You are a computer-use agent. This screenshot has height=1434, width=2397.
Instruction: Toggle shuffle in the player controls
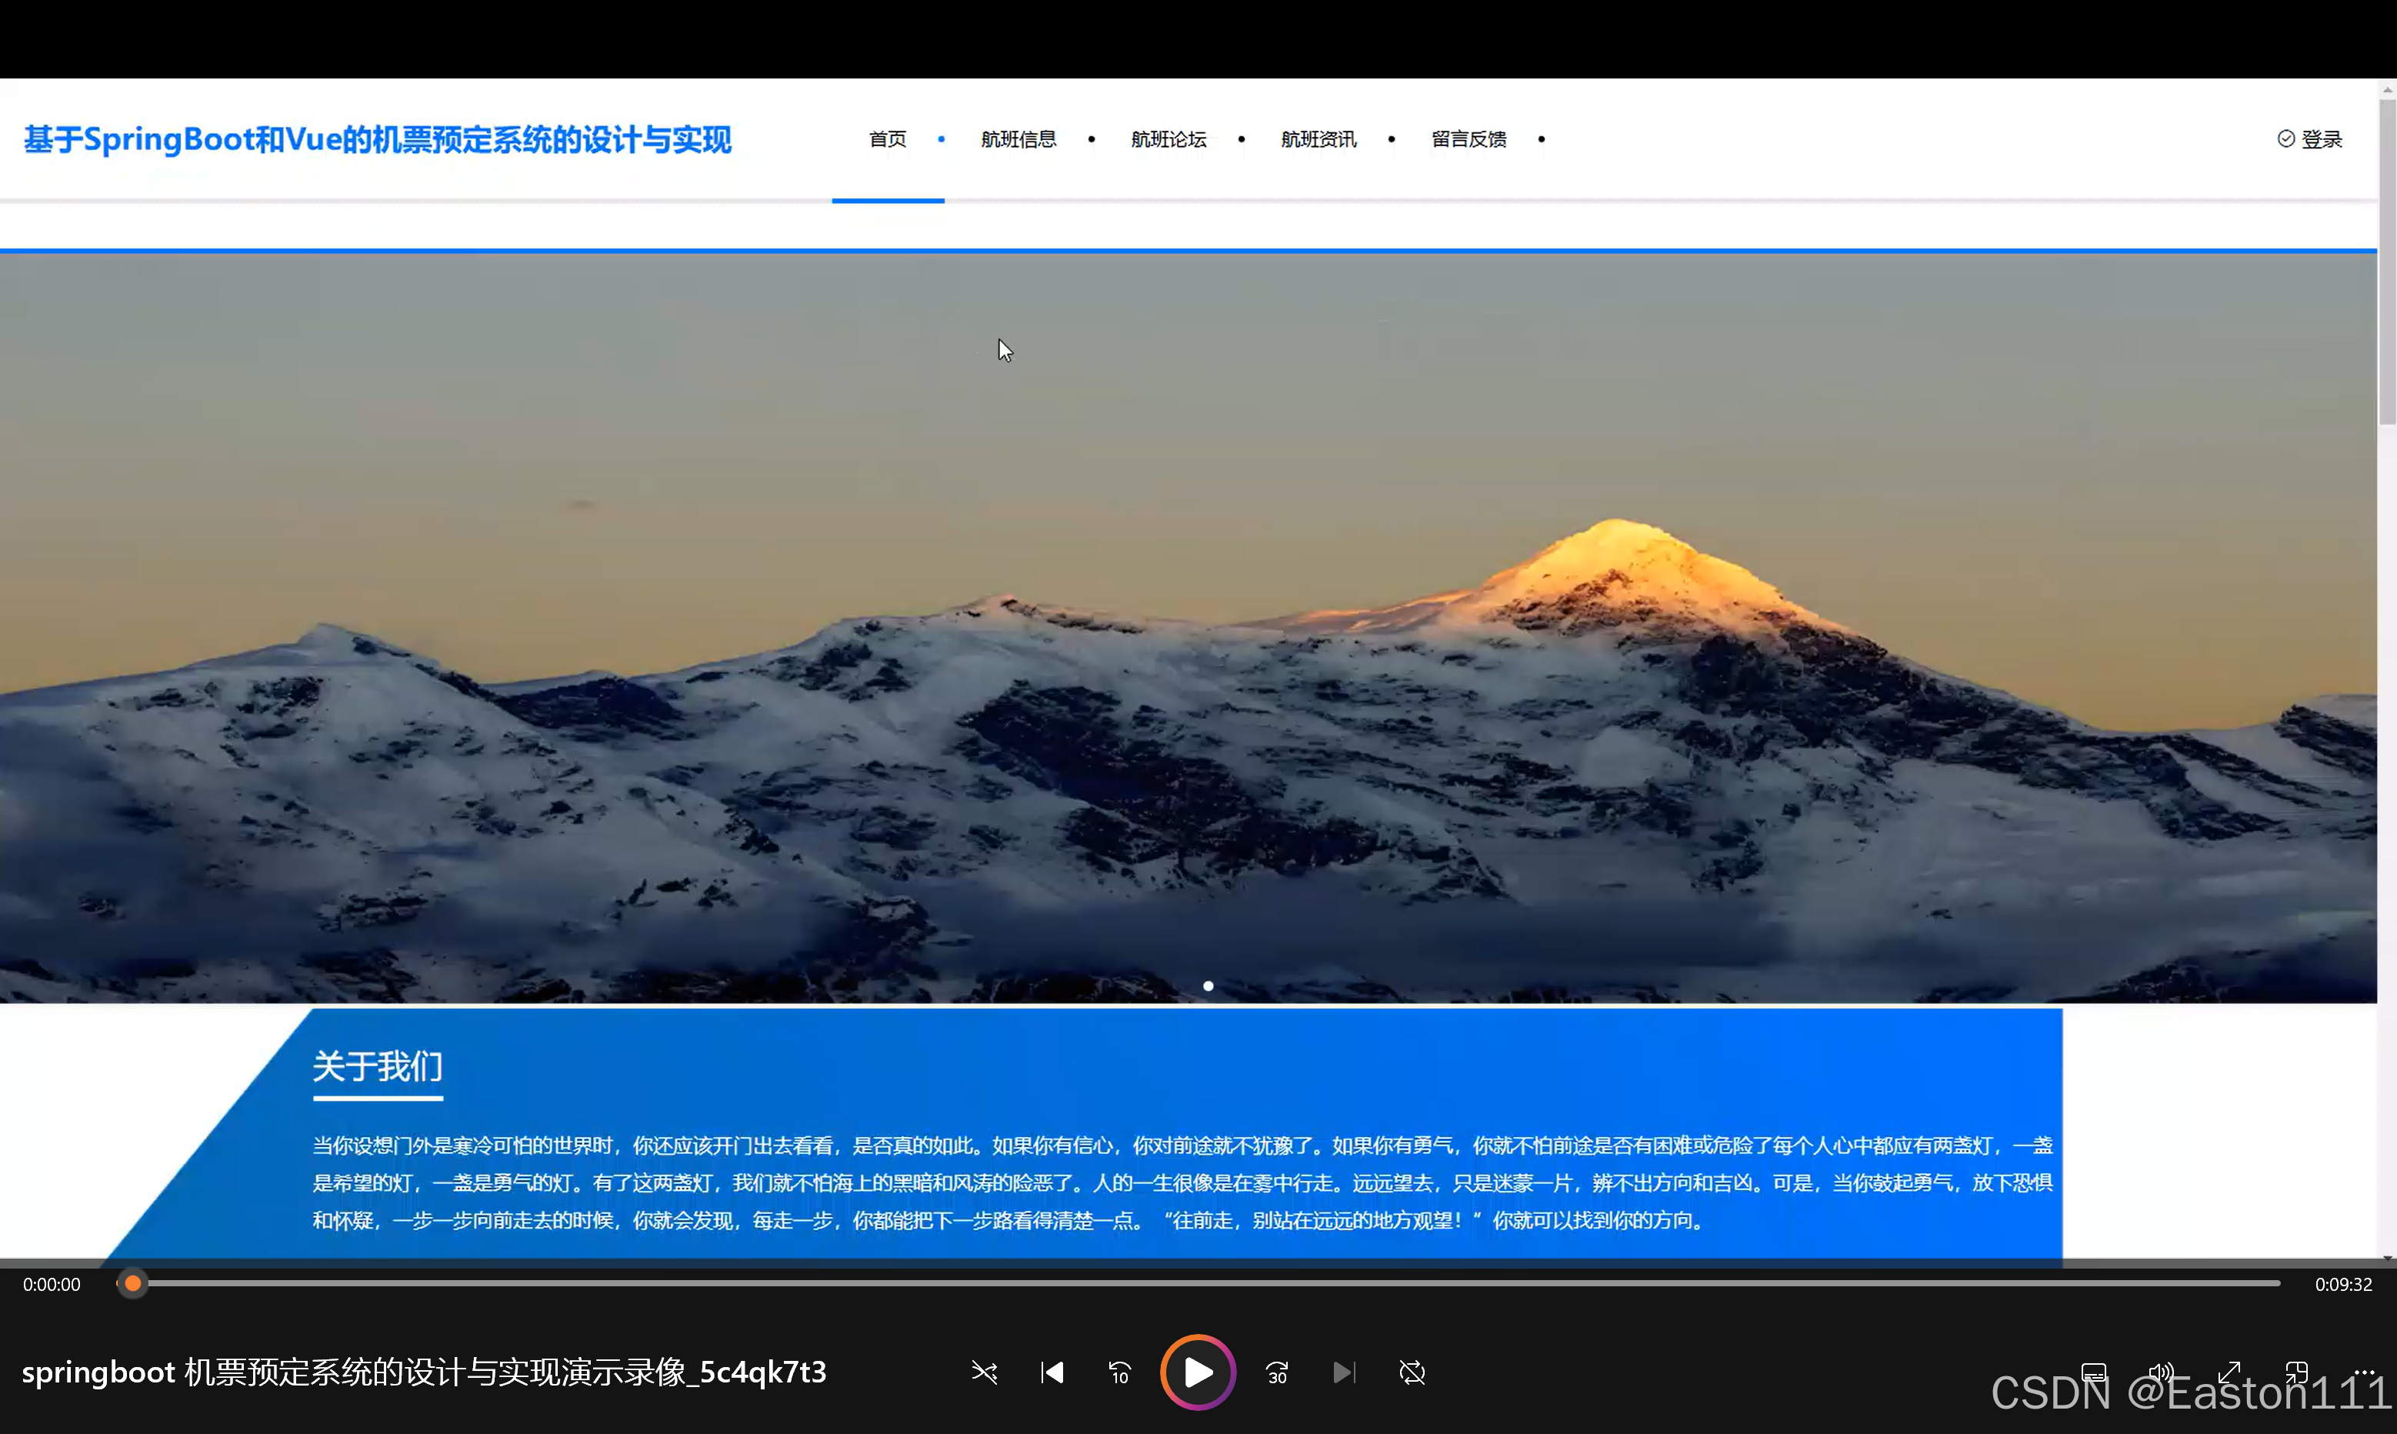pyautogui.click(x=984, y=1372)
